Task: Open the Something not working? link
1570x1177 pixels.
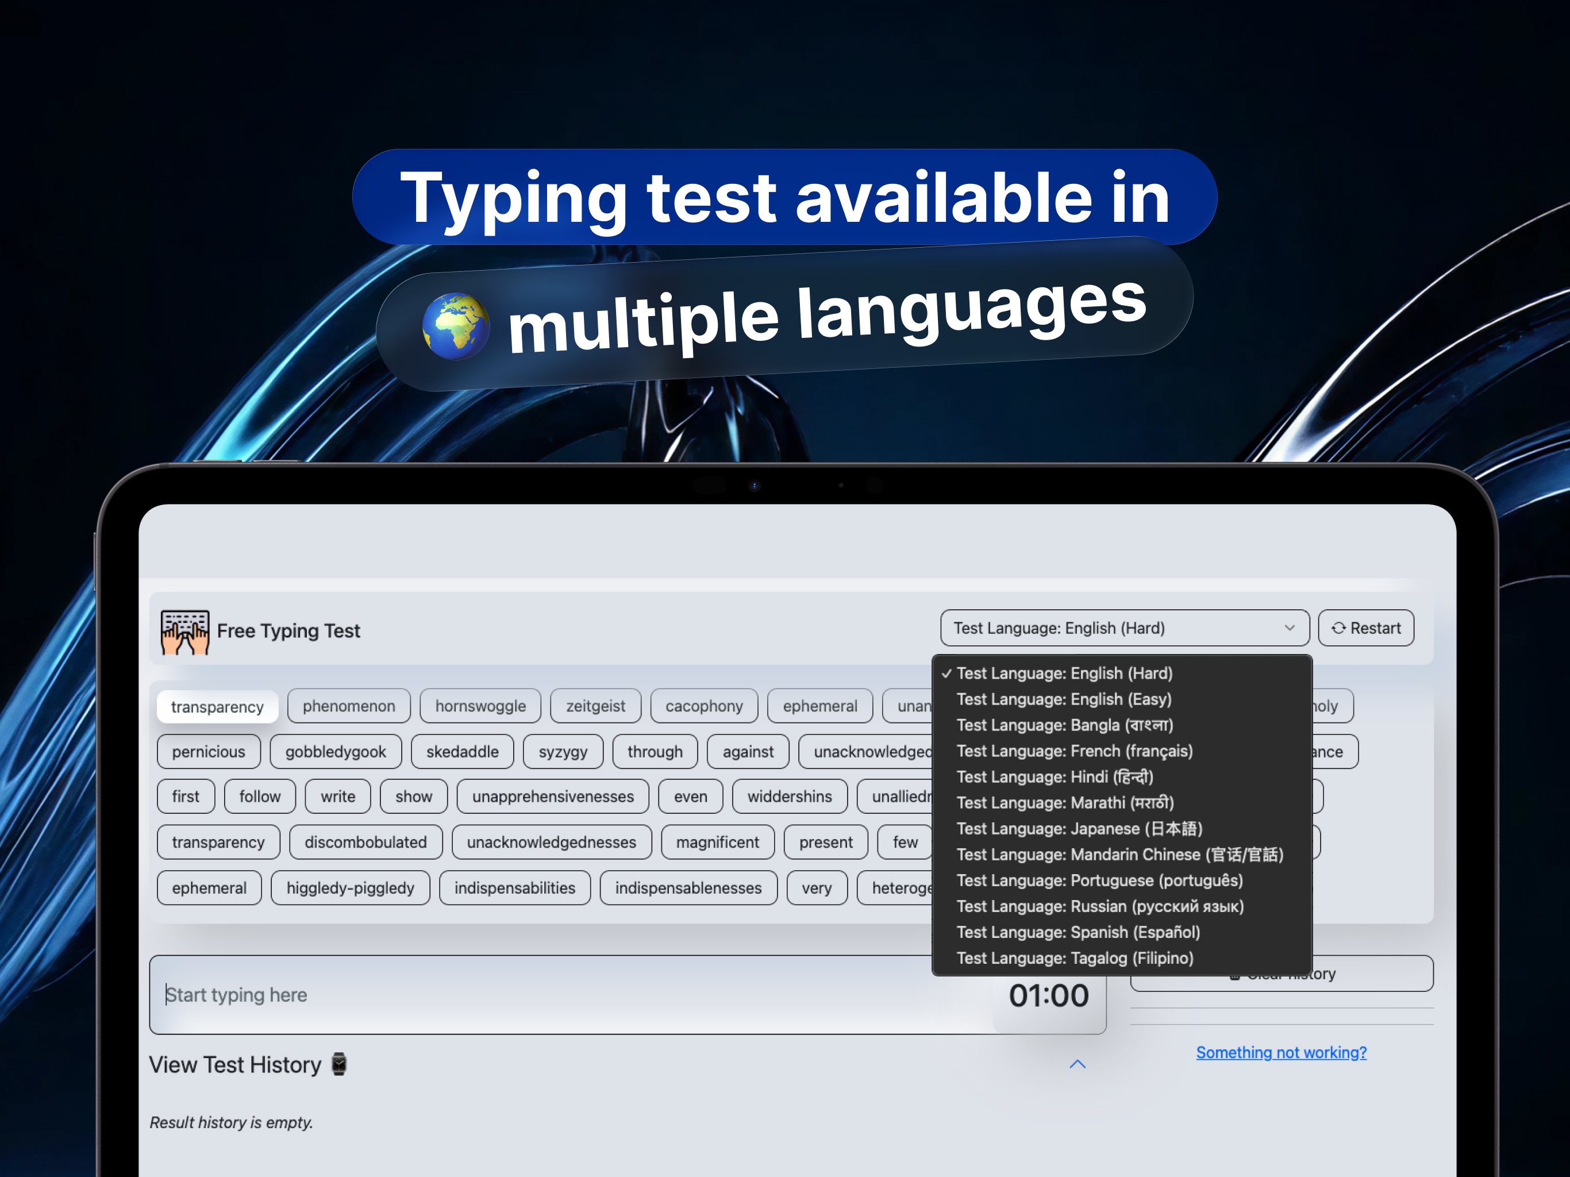Action: [1280, 1052]
